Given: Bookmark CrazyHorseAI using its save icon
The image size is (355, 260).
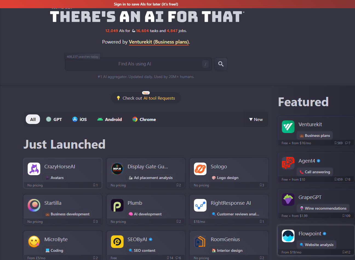Looking at the screenshot, I should 94,185.
